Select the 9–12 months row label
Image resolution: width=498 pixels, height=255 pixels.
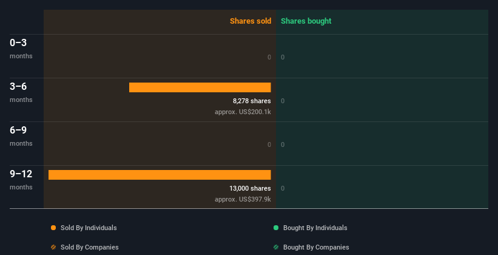click(x=21, y=180)
